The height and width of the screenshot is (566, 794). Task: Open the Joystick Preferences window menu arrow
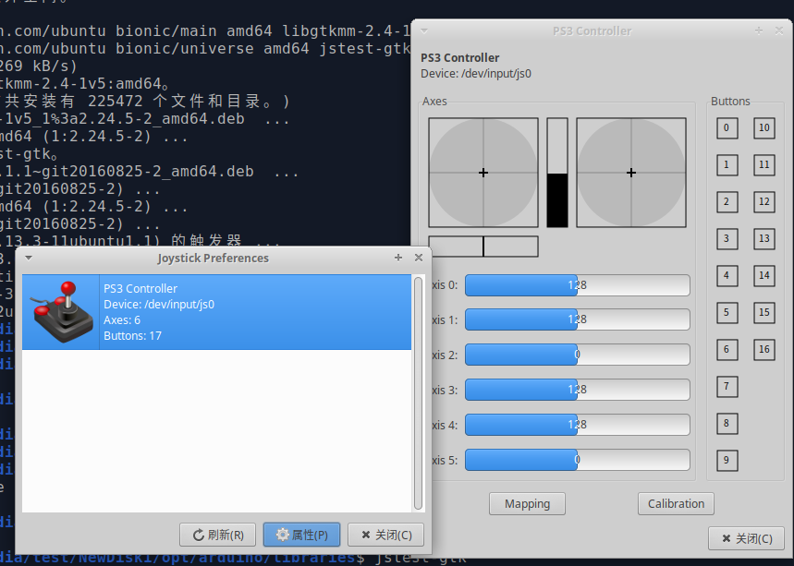pos(29,258)
